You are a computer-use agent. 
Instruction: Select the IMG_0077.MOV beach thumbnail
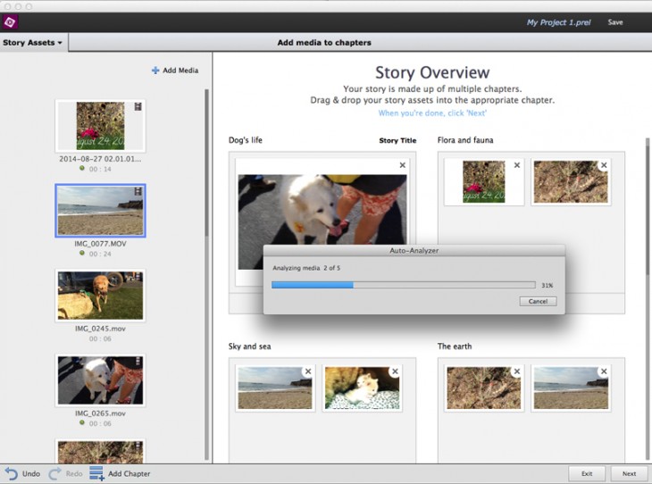click(x=100, y=211)
